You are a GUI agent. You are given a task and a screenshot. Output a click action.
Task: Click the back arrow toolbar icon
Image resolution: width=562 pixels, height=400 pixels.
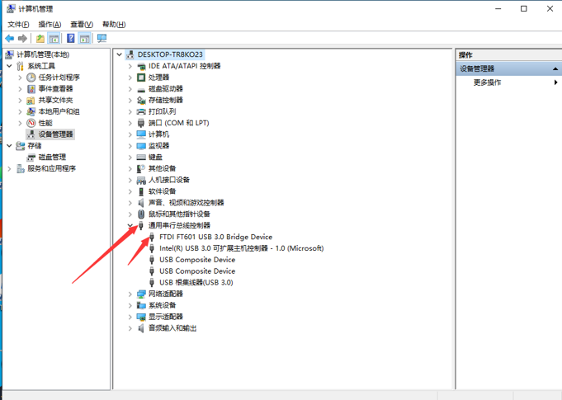click(x=9, y=38)
